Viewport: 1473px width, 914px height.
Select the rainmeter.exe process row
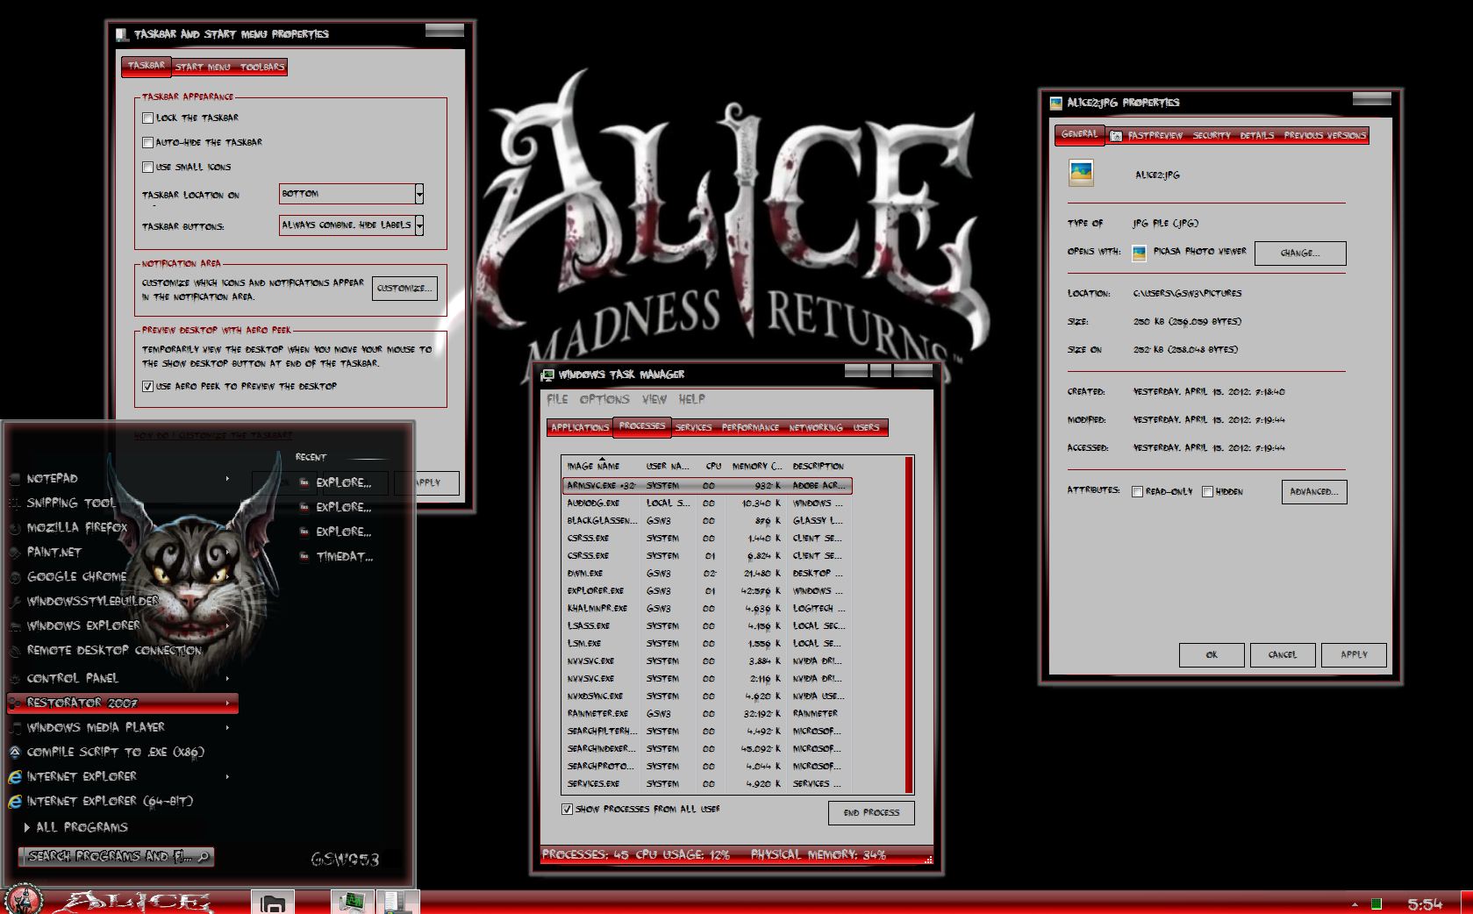click(706, 714)
